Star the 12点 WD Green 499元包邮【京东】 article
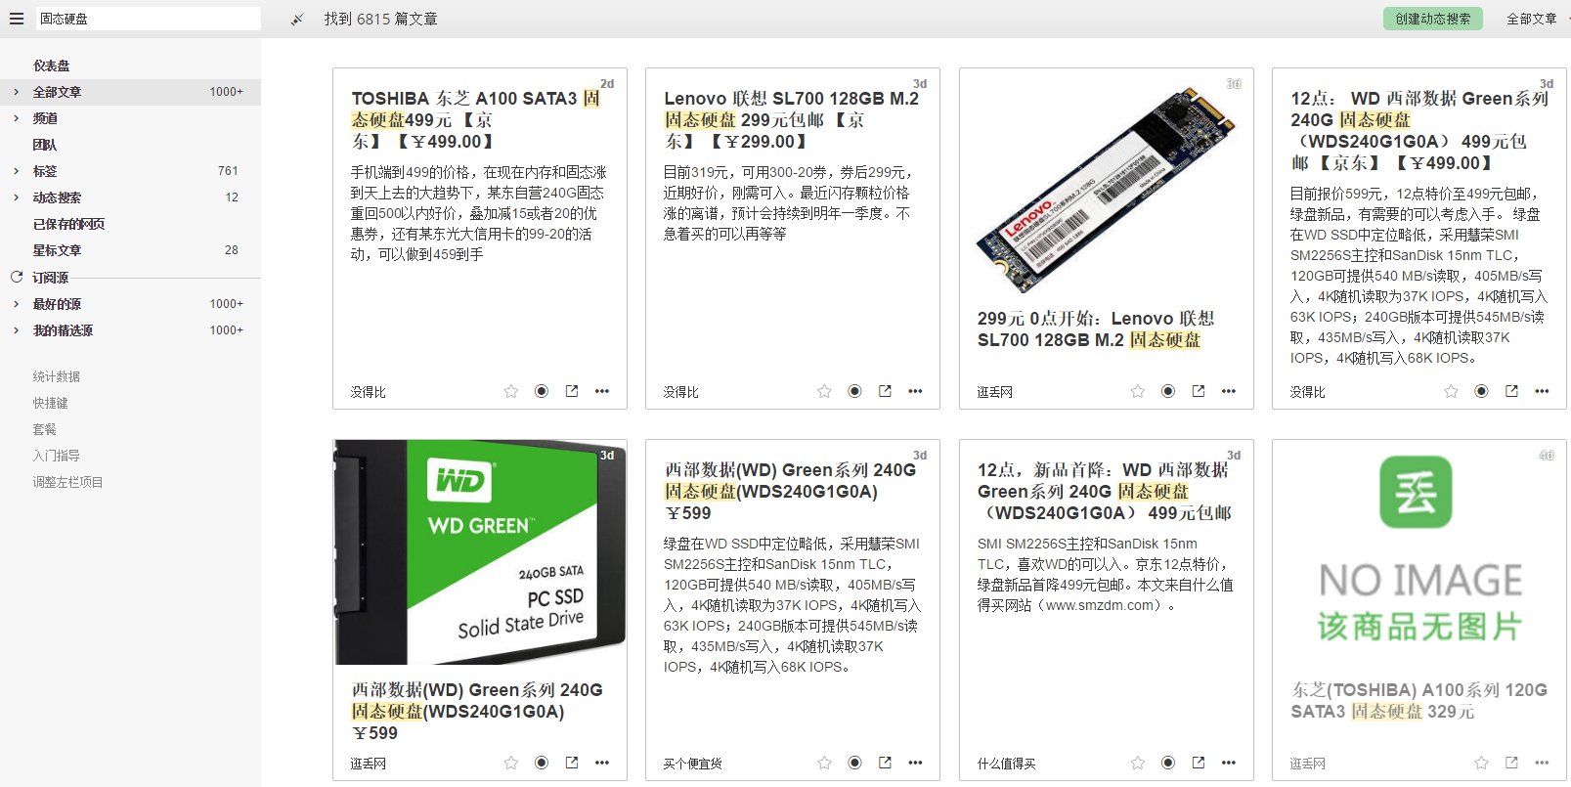The image size is (1571, 787). pos(1451,391)
